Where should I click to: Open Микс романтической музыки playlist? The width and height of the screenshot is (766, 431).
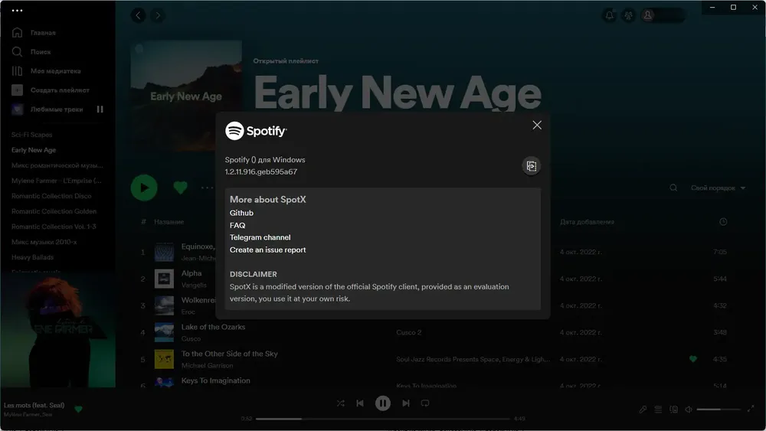coord(57,165)
